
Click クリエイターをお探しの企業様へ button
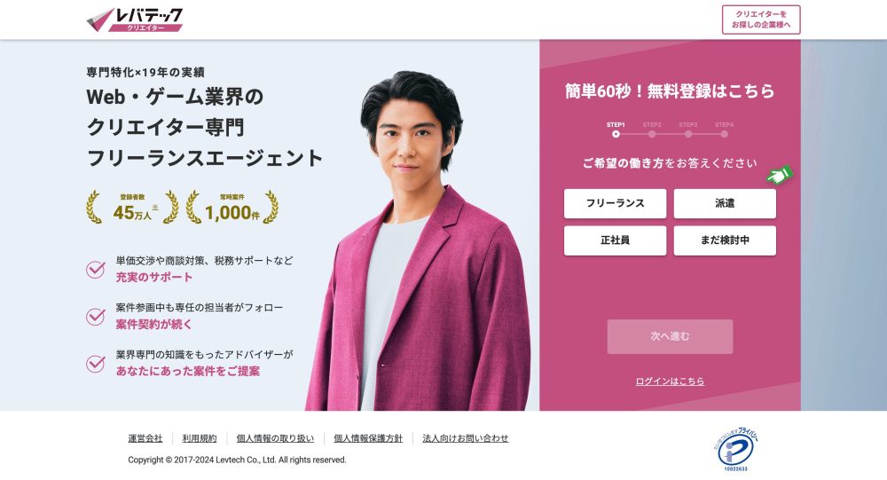pos(761,20)
